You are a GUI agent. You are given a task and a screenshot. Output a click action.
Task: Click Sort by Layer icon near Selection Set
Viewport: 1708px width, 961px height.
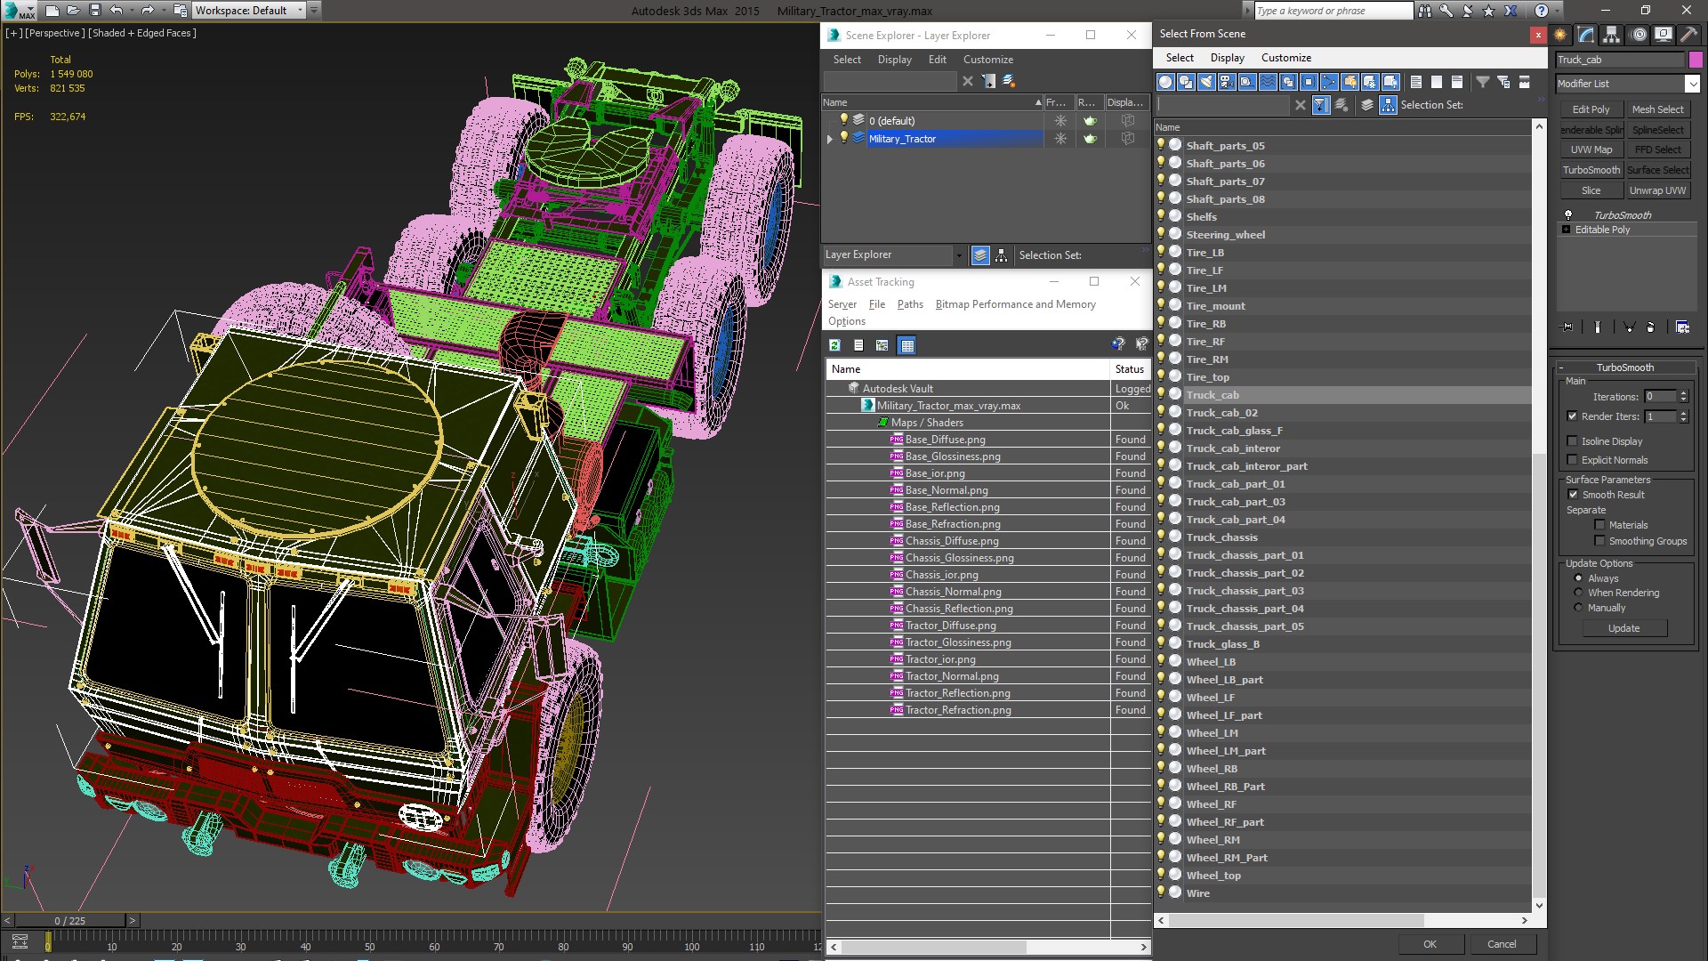tap(1367, 105)
